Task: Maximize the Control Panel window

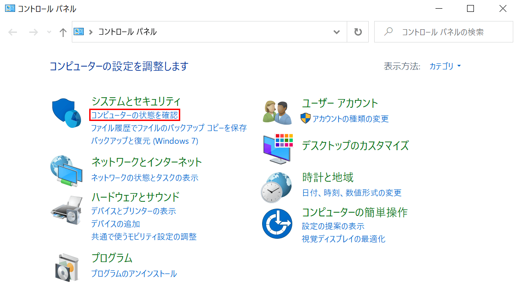Action: tap(471, 9)
